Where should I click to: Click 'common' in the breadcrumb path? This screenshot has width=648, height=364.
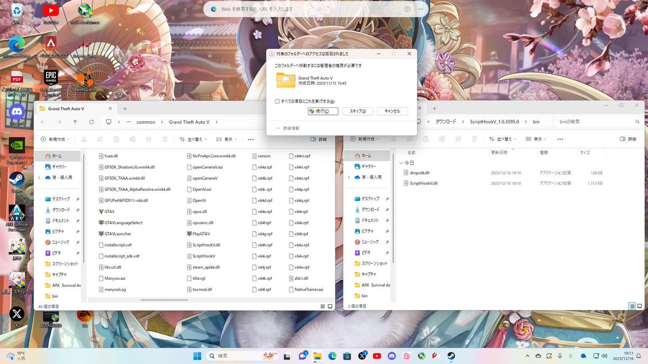pyautogui.click(x=146, y=122)
